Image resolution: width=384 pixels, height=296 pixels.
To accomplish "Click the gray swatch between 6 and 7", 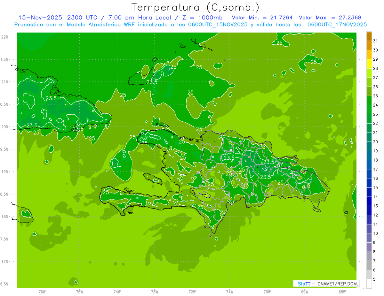I will 369,265.
